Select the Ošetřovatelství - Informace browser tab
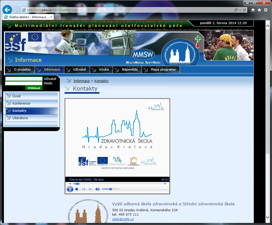Image resolution: width=272 pixels, height=225 pixels. click(x=28, y=17)
